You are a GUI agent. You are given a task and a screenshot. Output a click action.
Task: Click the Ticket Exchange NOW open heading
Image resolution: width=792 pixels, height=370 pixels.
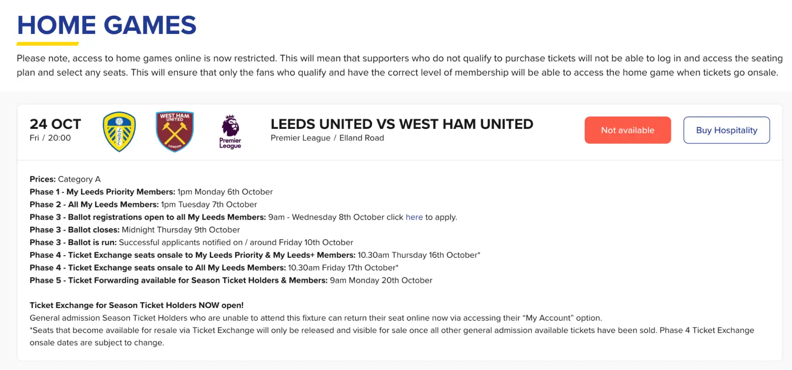tap(137, 305)
